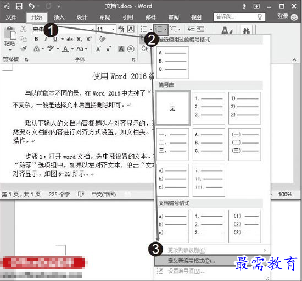Choose 定义新编号格式(D)... menu item
Screen dimensions: 302x281
212,261
